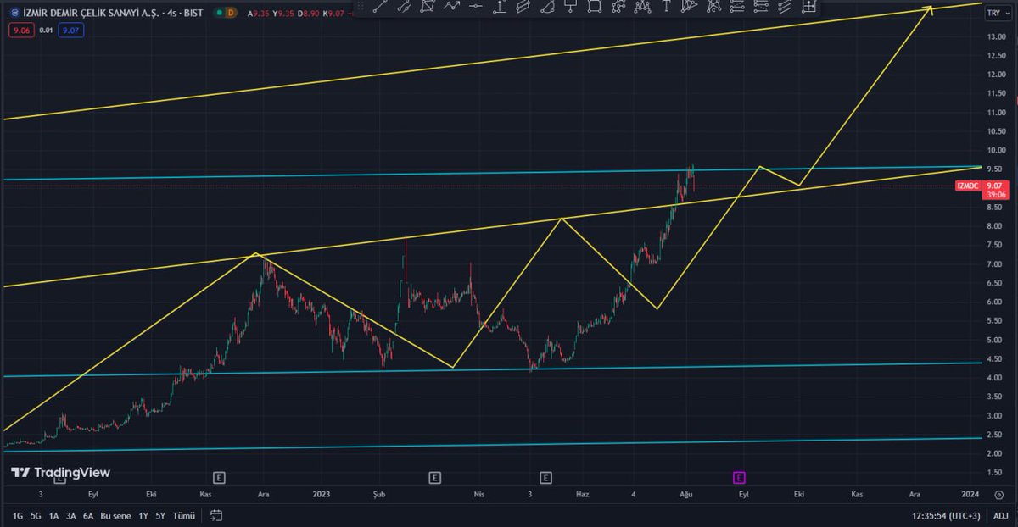1018x527 pixels.
Task: Select the Horizontal Line drawing tool
Action: [x=475, y=7]
